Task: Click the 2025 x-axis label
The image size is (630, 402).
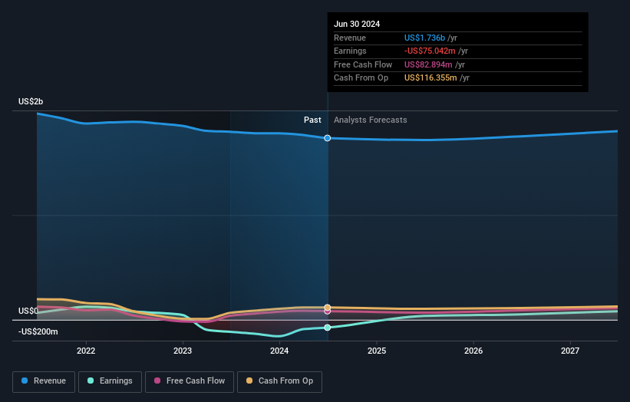Action: [x=377, y=351]
